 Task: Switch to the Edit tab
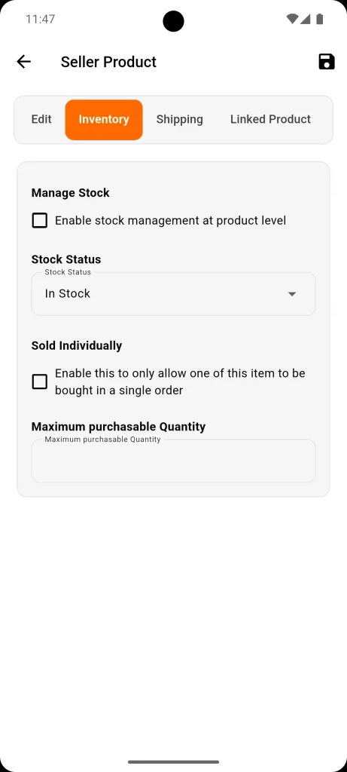[x=41, y=119]
